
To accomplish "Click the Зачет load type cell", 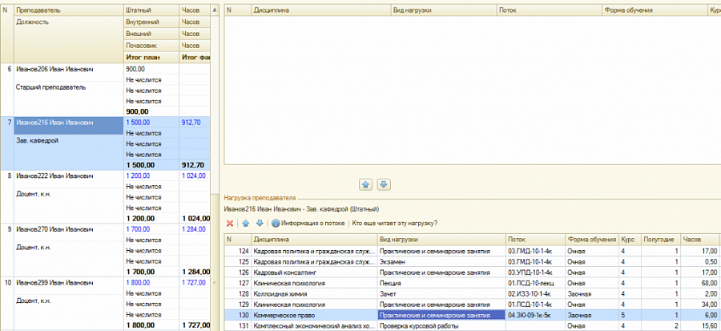I will tap(442, 294).
